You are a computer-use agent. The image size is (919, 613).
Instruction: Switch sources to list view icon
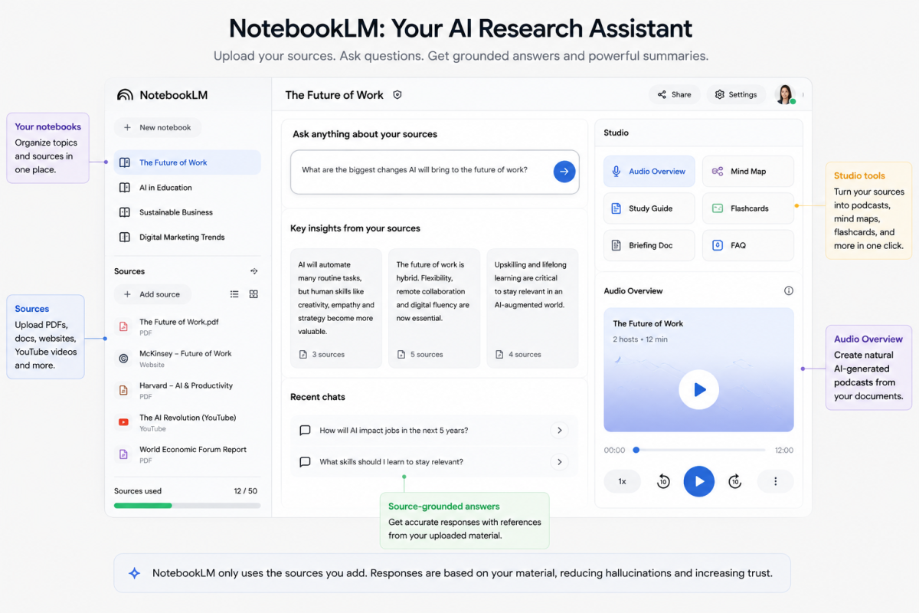pos(234,294)
